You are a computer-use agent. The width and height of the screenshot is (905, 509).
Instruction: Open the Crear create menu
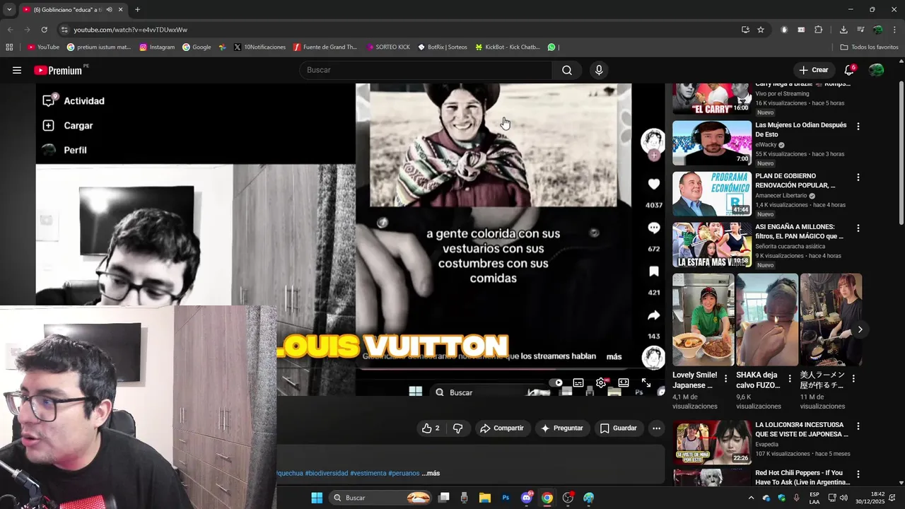coord(813,70)
